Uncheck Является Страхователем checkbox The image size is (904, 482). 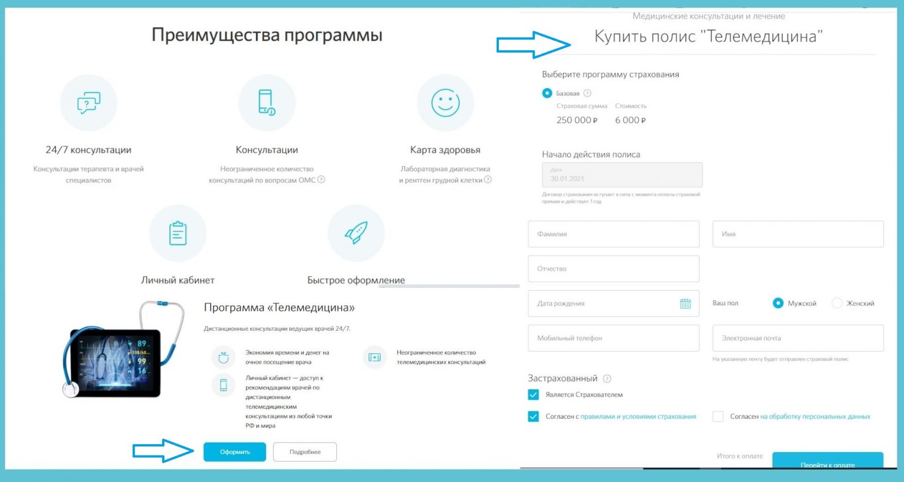point(533,395)
